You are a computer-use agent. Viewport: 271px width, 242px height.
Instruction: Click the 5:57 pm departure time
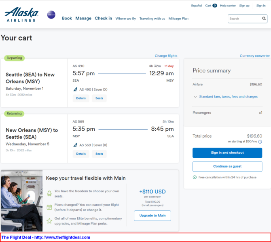pos(83,73)
